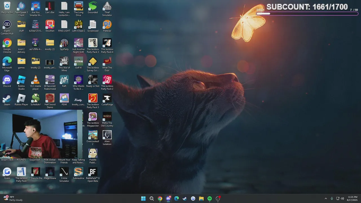This screenshot has height=203, width=361.
Task: Select the SpyParty shortcut
Action: [64, 45]
